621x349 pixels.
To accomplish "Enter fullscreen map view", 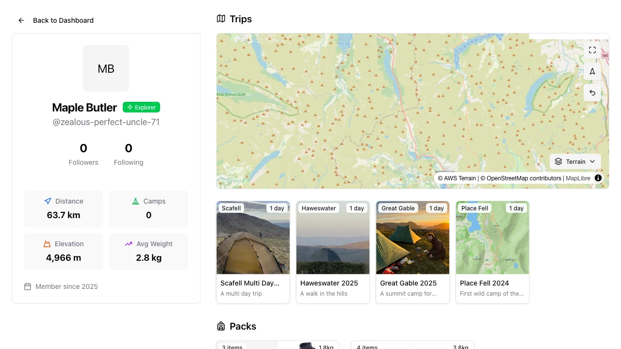I will [x=592, y=50].
